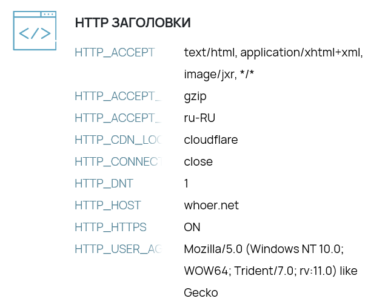Select the ON value for HTTPS
Image resolution: width=388 pixels, height=304 pixels.
point(192,227)
